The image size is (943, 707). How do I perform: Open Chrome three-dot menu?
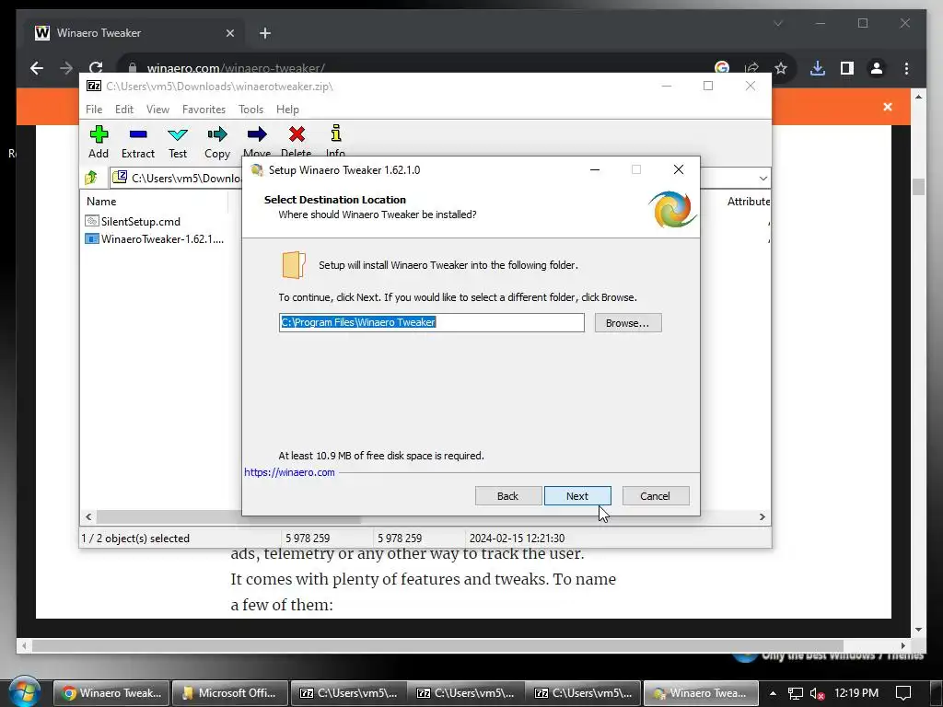pos(906,68)
